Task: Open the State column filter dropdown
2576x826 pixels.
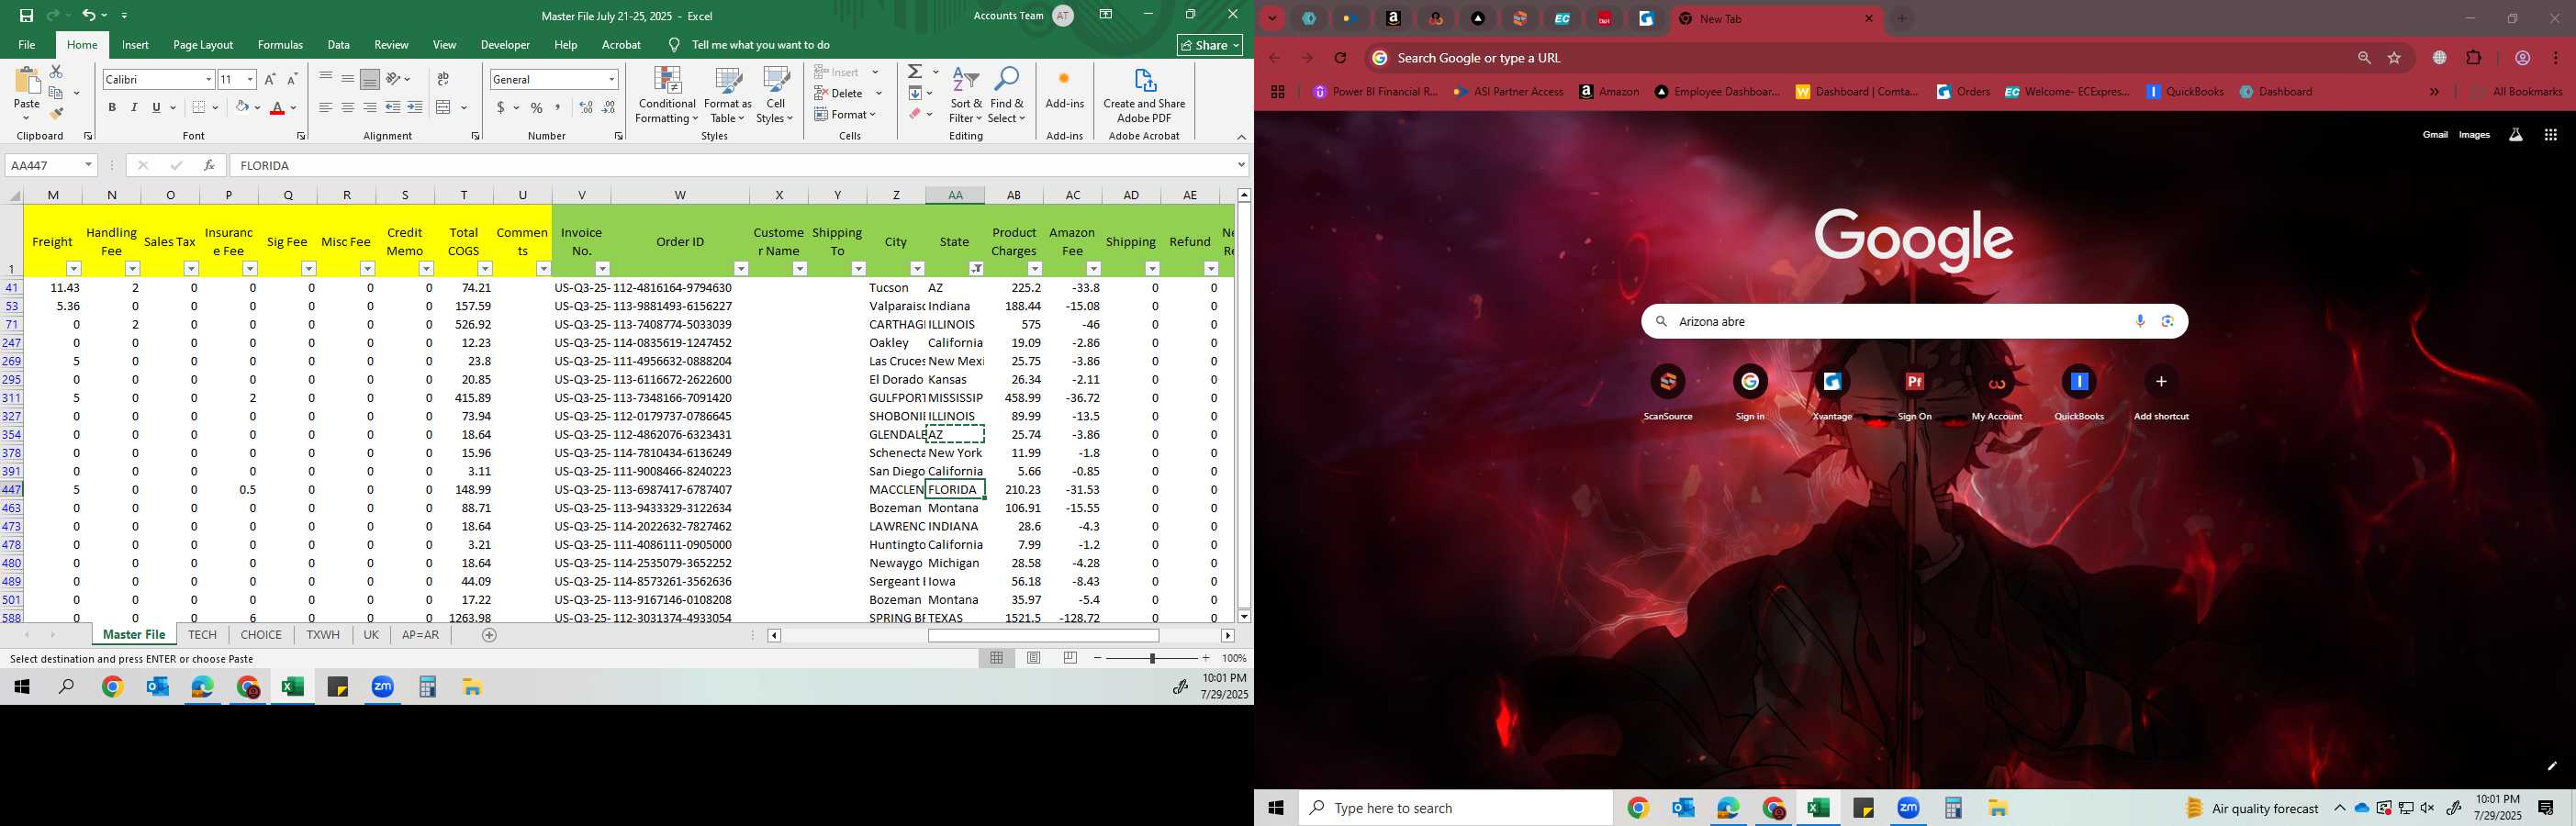Action: 976,268
